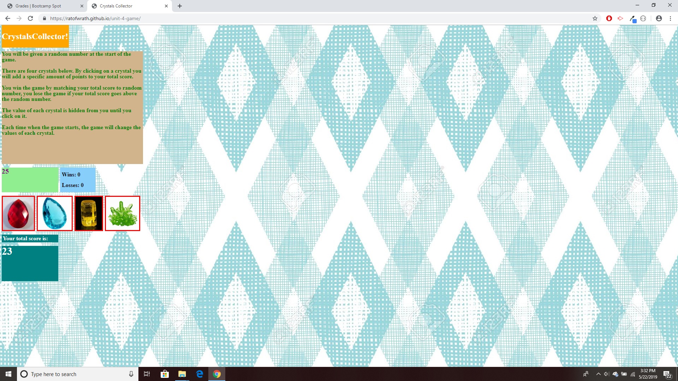
Task: Open Chrome profile account icon
Action: (659, 18)
